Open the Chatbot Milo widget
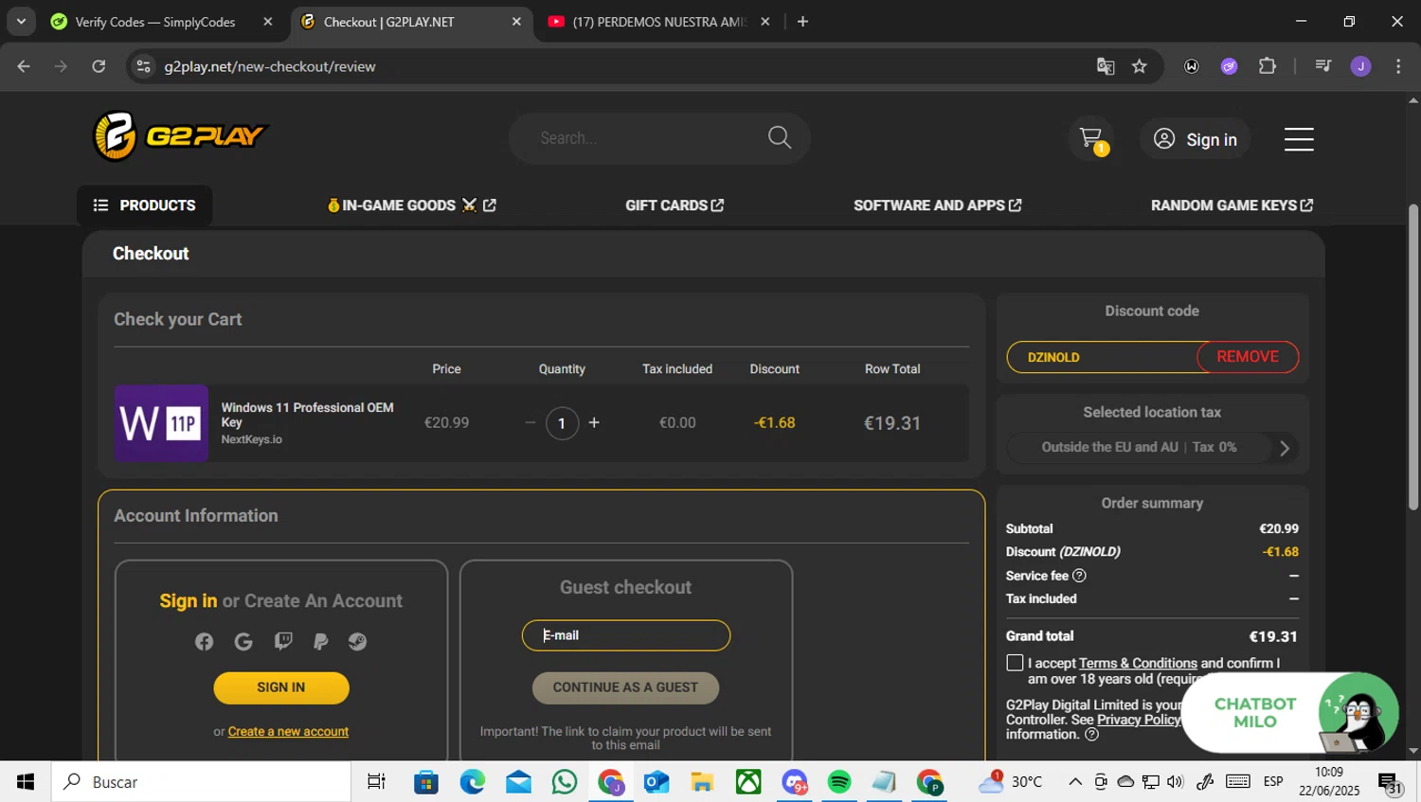The image size is (1421, 802). 1290,713
